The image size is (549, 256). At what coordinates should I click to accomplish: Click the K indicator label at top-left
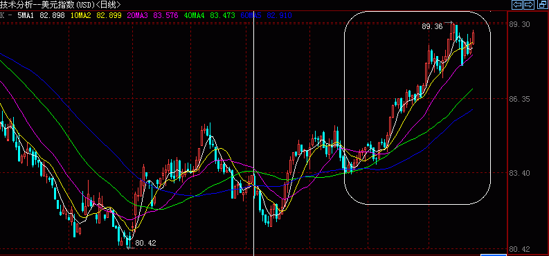point(2,15)
